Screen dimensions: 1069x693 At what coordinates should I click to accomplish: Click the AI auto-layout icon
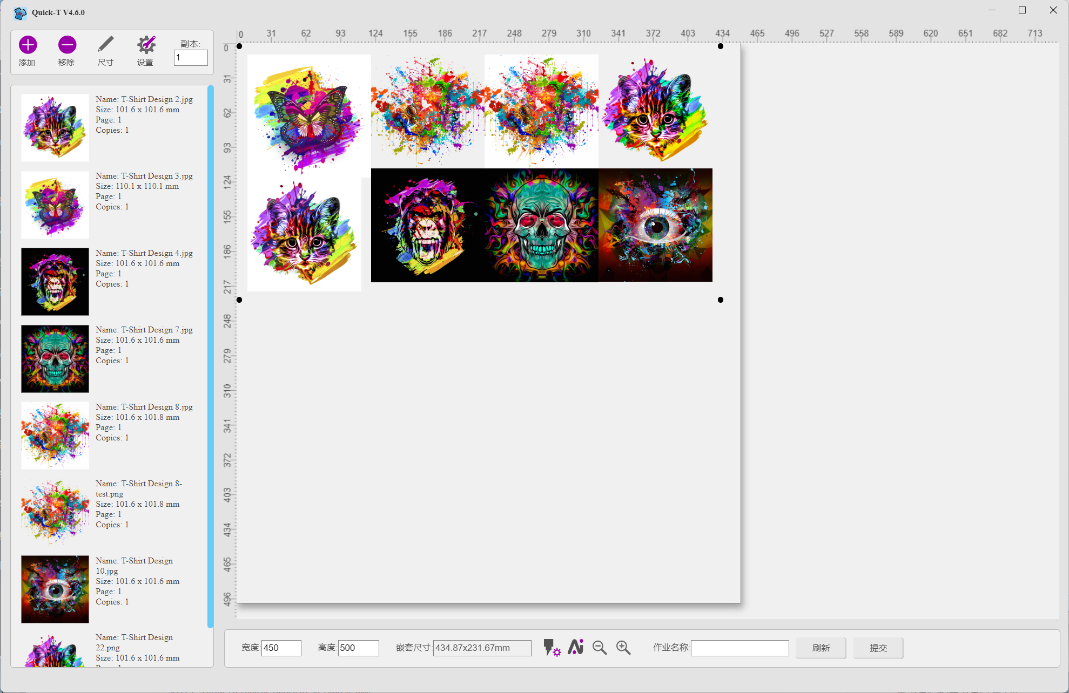tap(576, 647)
